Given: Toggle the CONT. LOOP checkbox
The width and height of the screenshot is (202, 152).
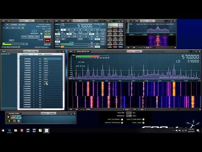Looking at the screenshot, I should click(x=144, y=123).
